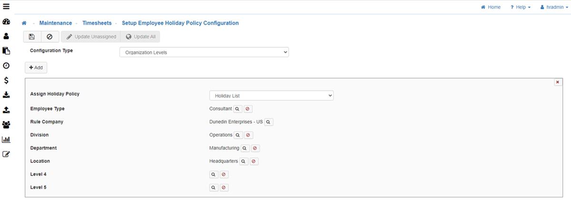Open lookup search for Rule Company
The image size is (571, 200).
tap(269, 122)
